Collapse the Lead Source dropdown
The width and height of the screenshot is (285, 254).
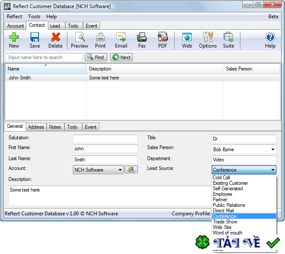point(272,170)
